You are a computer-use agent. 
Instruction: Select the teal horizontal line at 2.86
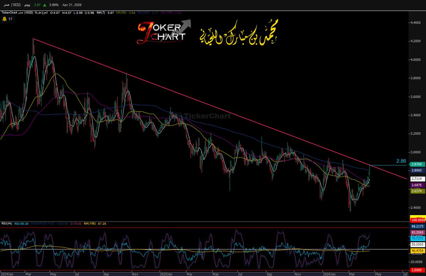point(389,165)
